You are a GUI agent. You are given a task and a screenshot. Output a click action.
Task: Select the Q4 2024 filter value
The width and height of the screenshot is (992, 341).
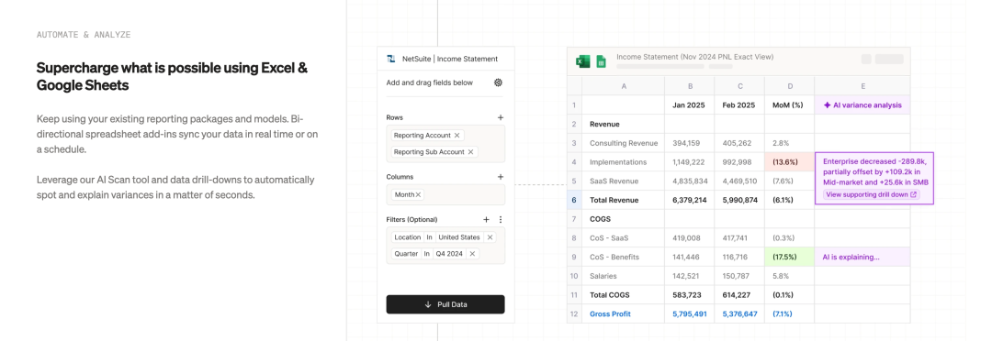[x=449, y=253]
